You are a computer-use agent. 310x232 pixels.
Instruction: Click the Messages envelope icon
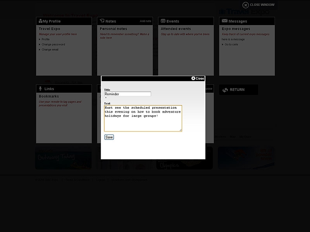(x=224, y=21)
